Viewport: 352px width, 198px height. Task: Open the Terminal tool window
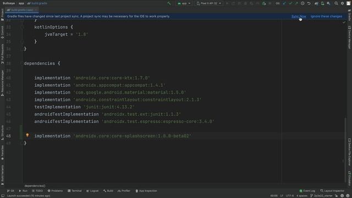pos(75,191)
